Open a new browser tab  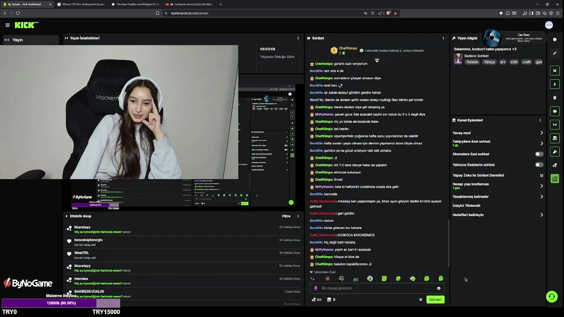click(220, 4)
